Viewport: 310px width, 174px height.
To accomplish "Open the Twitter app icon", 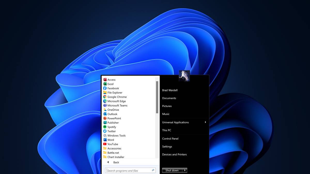I will (105, 131).
